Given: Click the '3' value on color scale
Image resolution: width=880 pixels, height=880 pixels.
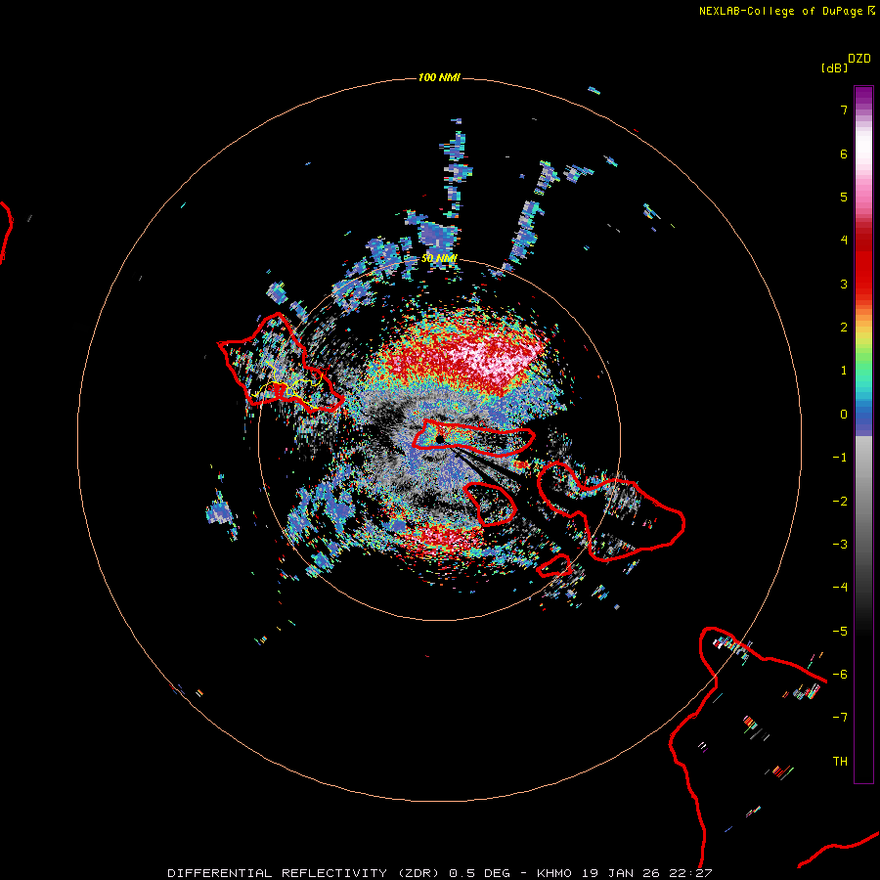Looking at the screenshot, I should (x=844, y=284).
